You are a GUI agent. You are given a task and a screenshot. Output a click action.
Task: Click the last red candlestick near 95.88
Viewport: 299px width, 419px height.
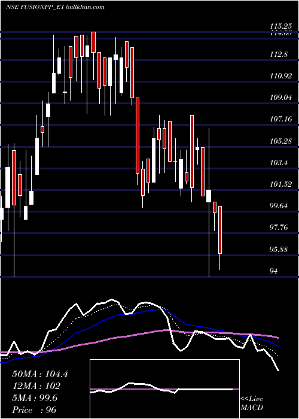(x=220, y=230)
